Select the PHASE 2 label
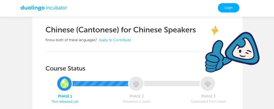 pos(136,96)
